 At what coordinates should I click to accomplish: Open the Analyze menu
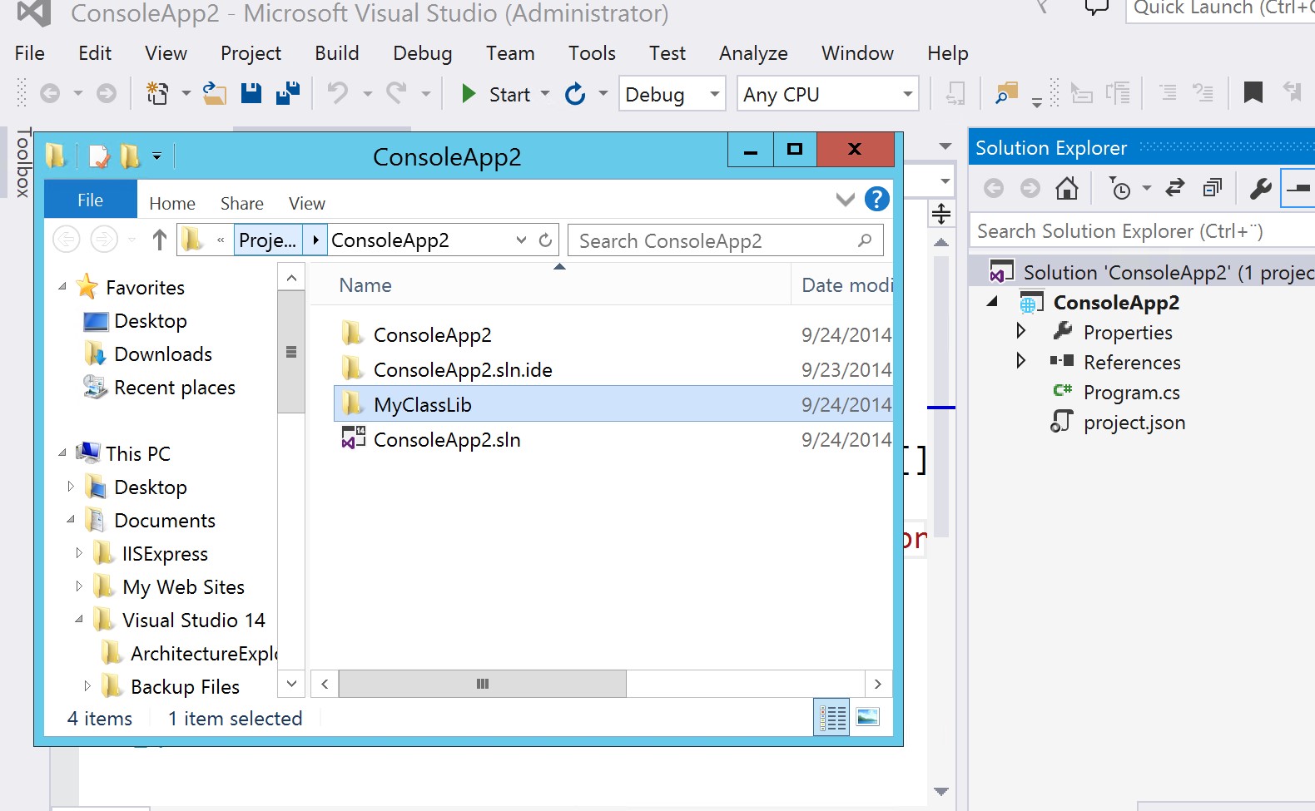coord(754,53)
